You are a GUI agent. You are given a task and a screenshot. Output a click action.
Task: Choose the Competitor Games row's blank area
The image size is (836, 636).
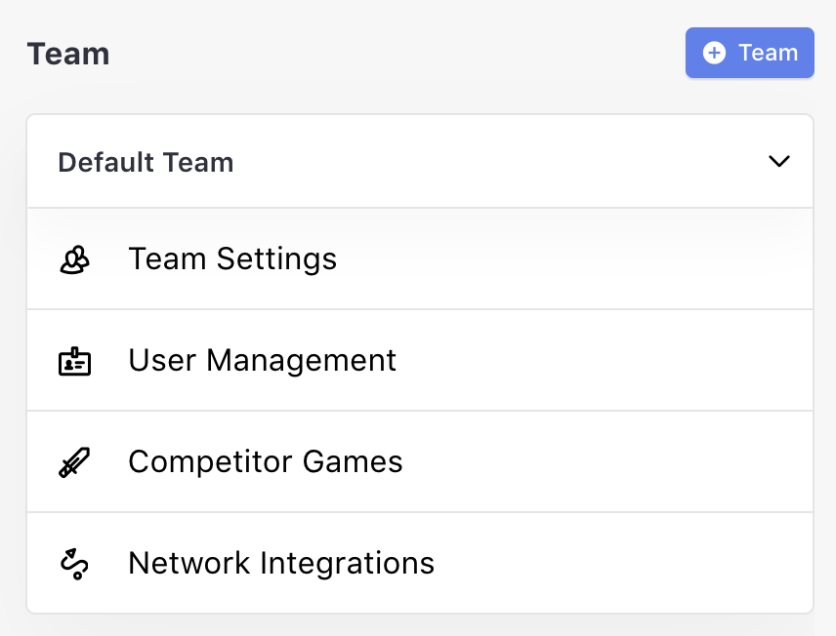click(607, 461)
